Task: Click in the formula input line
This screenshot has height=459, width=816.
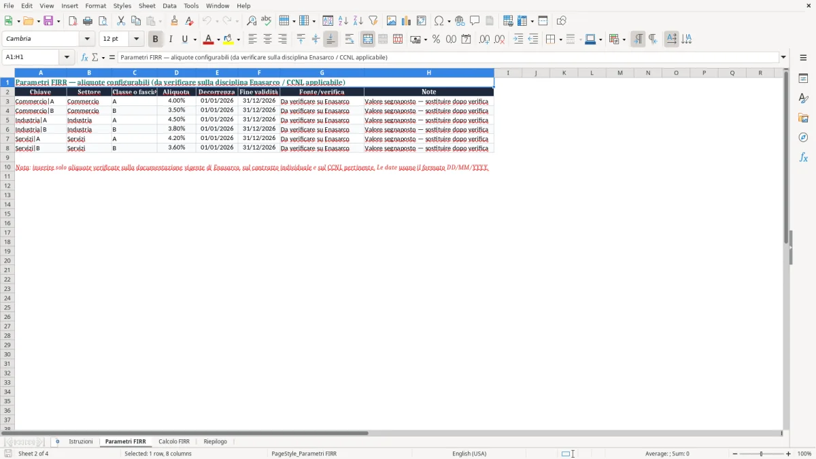Action: (448, 58)
